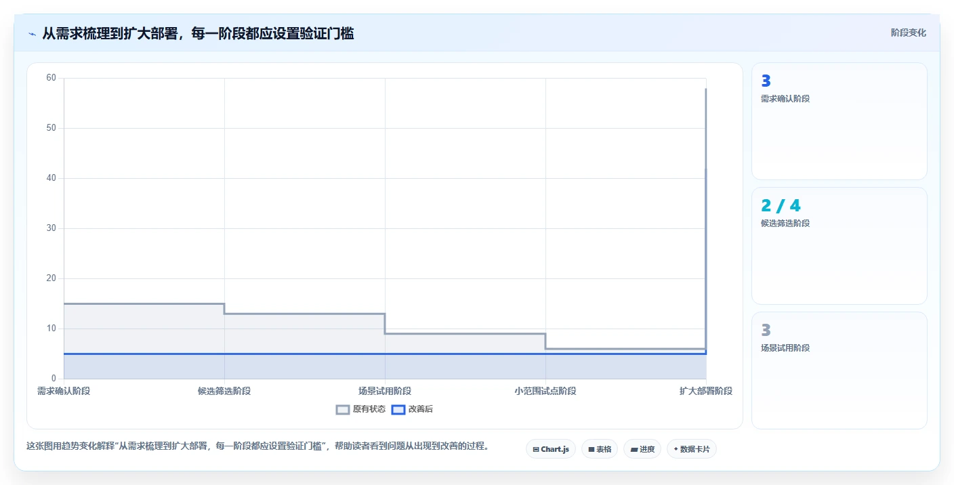Toggle the 原有状态 legend series
The width and height of the screenshot is (954, 485).
point(361,409)
